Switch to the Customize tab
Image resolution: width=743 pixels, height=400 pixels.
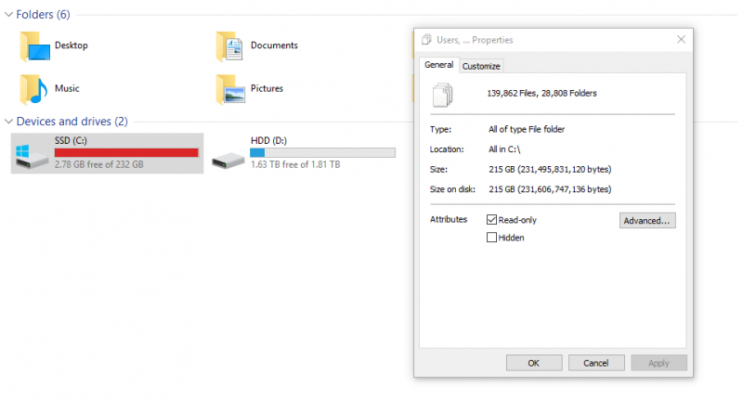pos(481,66)
